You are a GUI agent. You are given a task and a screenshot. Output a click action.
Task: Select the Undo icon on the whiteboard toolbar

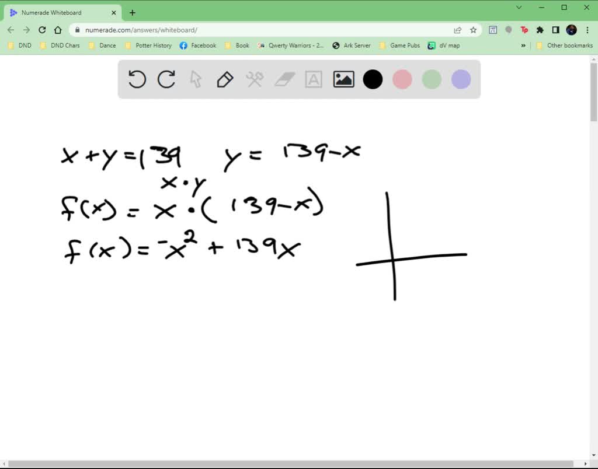click(137, 79)
